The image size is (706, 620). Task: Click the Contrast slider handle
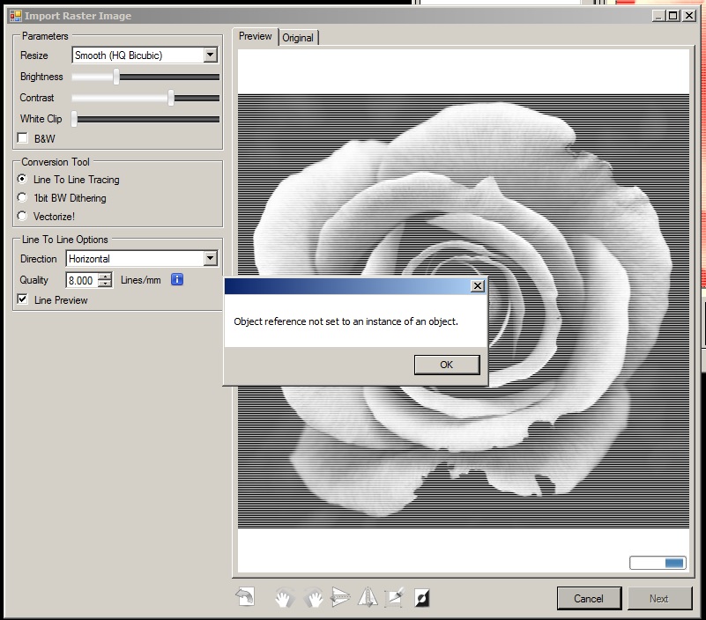(171, 98)
